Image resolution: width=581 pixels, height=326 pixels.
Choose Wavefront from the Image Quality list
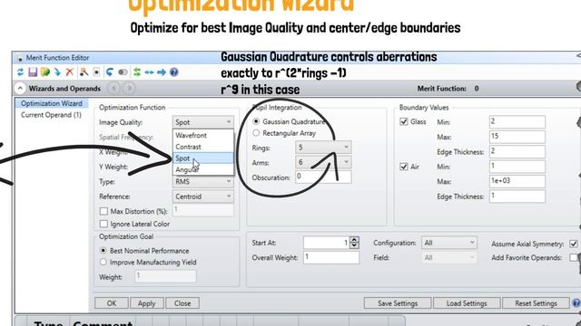203,135
